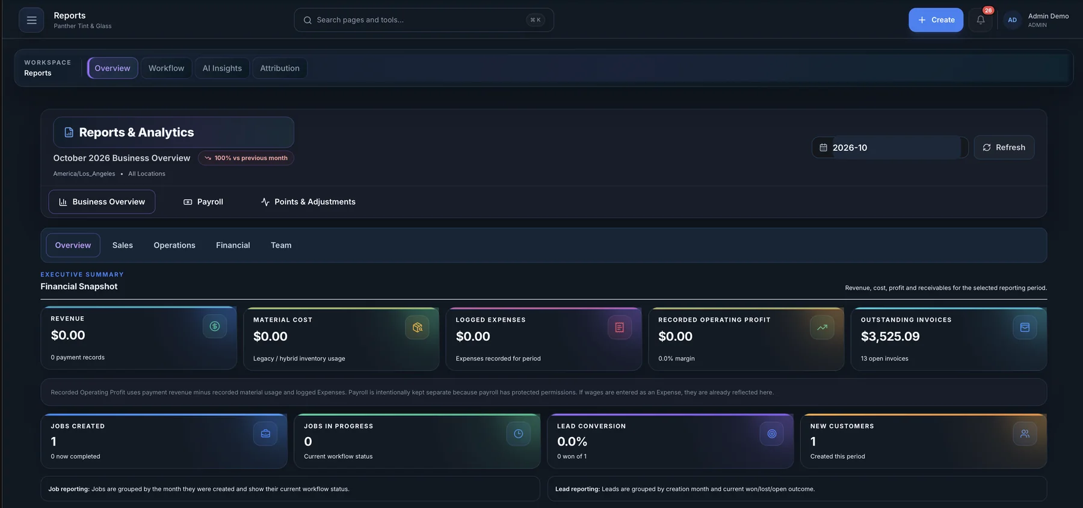Click the calendar icon in month field
Viewport: 1083px width, 508px height.
[x=823, y=147]
